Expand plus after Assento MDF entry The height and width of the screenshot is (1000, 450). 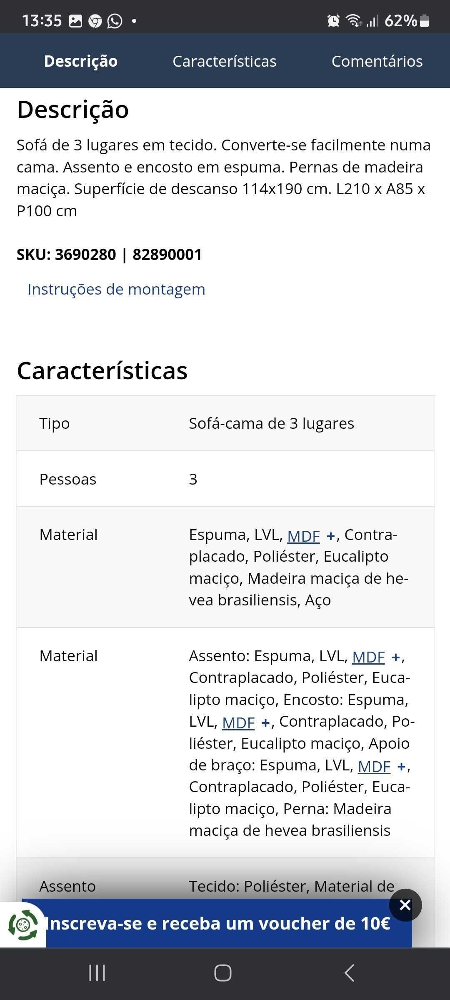pos(396,657)
